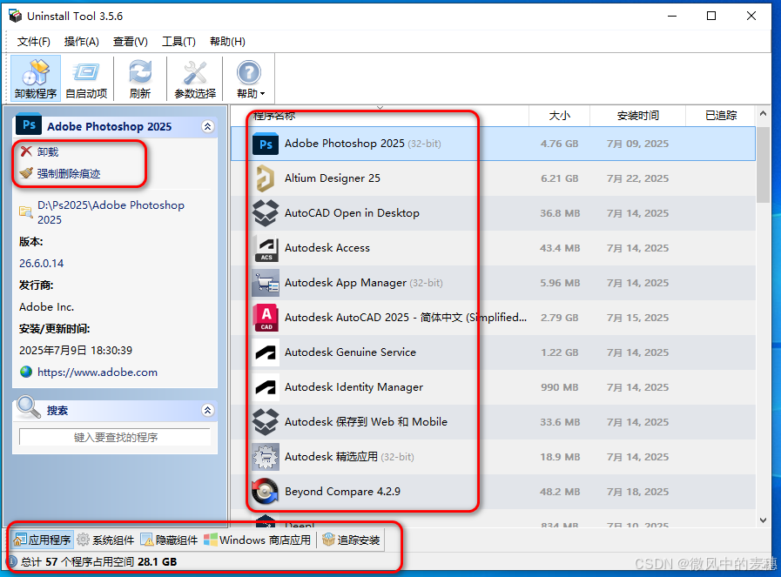The height and width of the screenshot is (577, 781).
Task: Click the Autodesk Identity Manager icon
Action: tap(266, 387)
